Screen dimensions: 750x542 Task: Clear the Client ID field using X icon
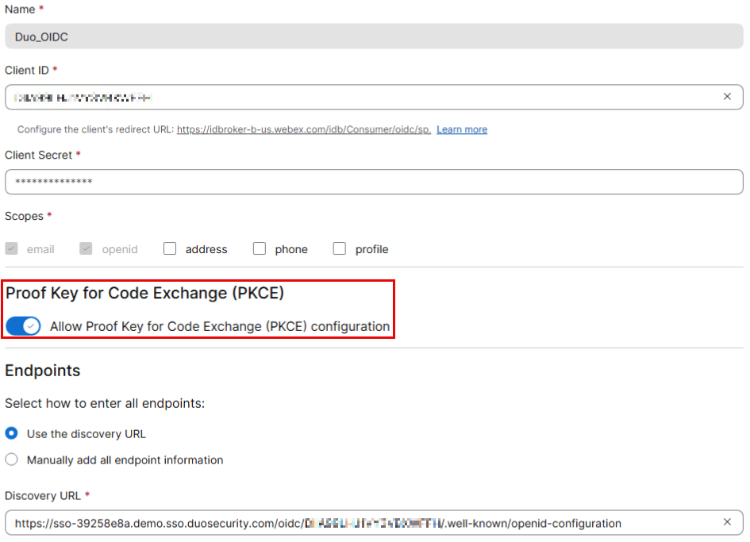click(x=727, y=97)
